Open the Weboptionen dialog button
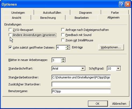Viewport: 132px width, 109px height. pos(111,47)
